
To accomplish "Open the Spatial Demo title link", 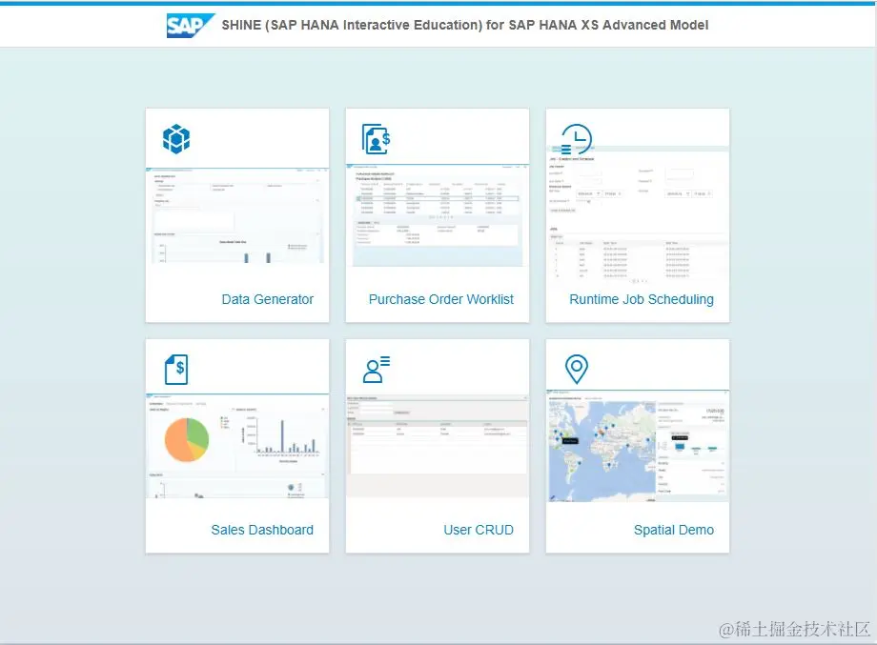I will point(674,530).
